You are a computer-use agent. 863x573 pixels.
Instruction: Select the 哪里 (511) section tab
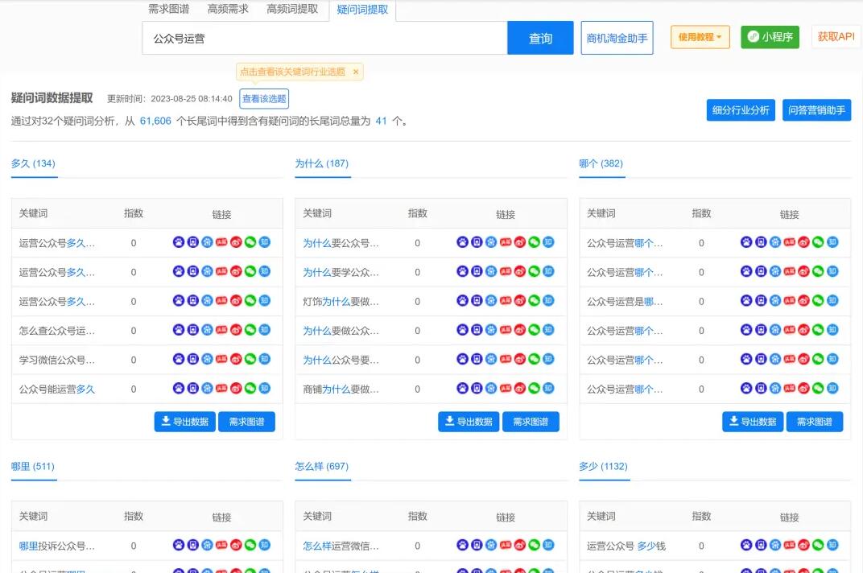point(33,466)
